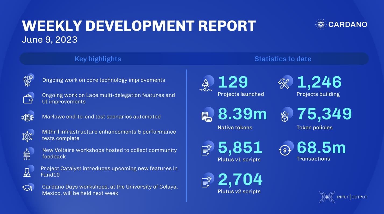Click the June 9, 2023 date
Image resolution: width=384 pixels, height=214 pixels.
click(49, 40)
